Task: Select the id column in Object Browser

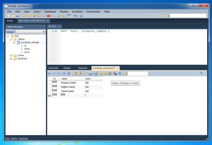Action: pos(25,46)
